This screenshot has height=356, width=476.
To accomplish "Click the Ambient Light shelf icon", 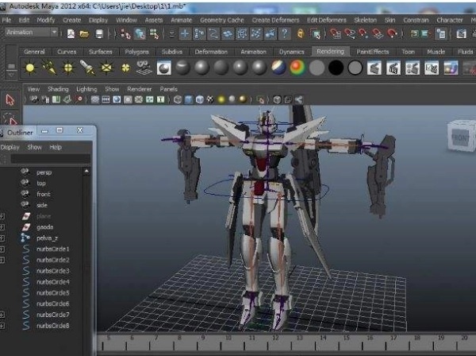I will (x=30, y=68).
